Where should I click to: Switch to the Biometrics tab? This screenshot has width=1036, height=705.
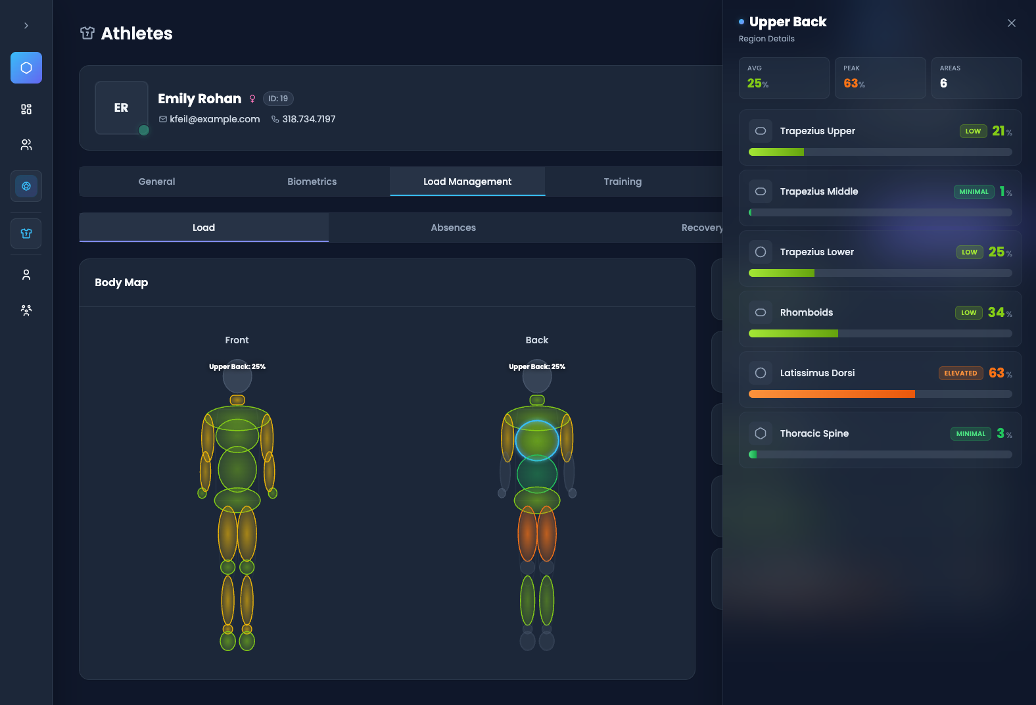coord(312,182)
